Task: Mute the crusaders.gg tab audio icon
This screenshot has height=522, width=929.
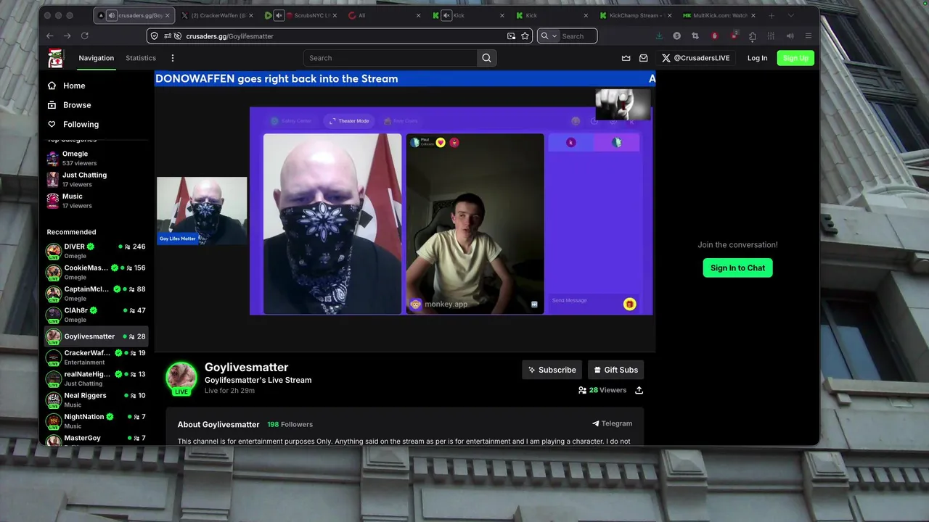Action: click(x=111, y=15)
